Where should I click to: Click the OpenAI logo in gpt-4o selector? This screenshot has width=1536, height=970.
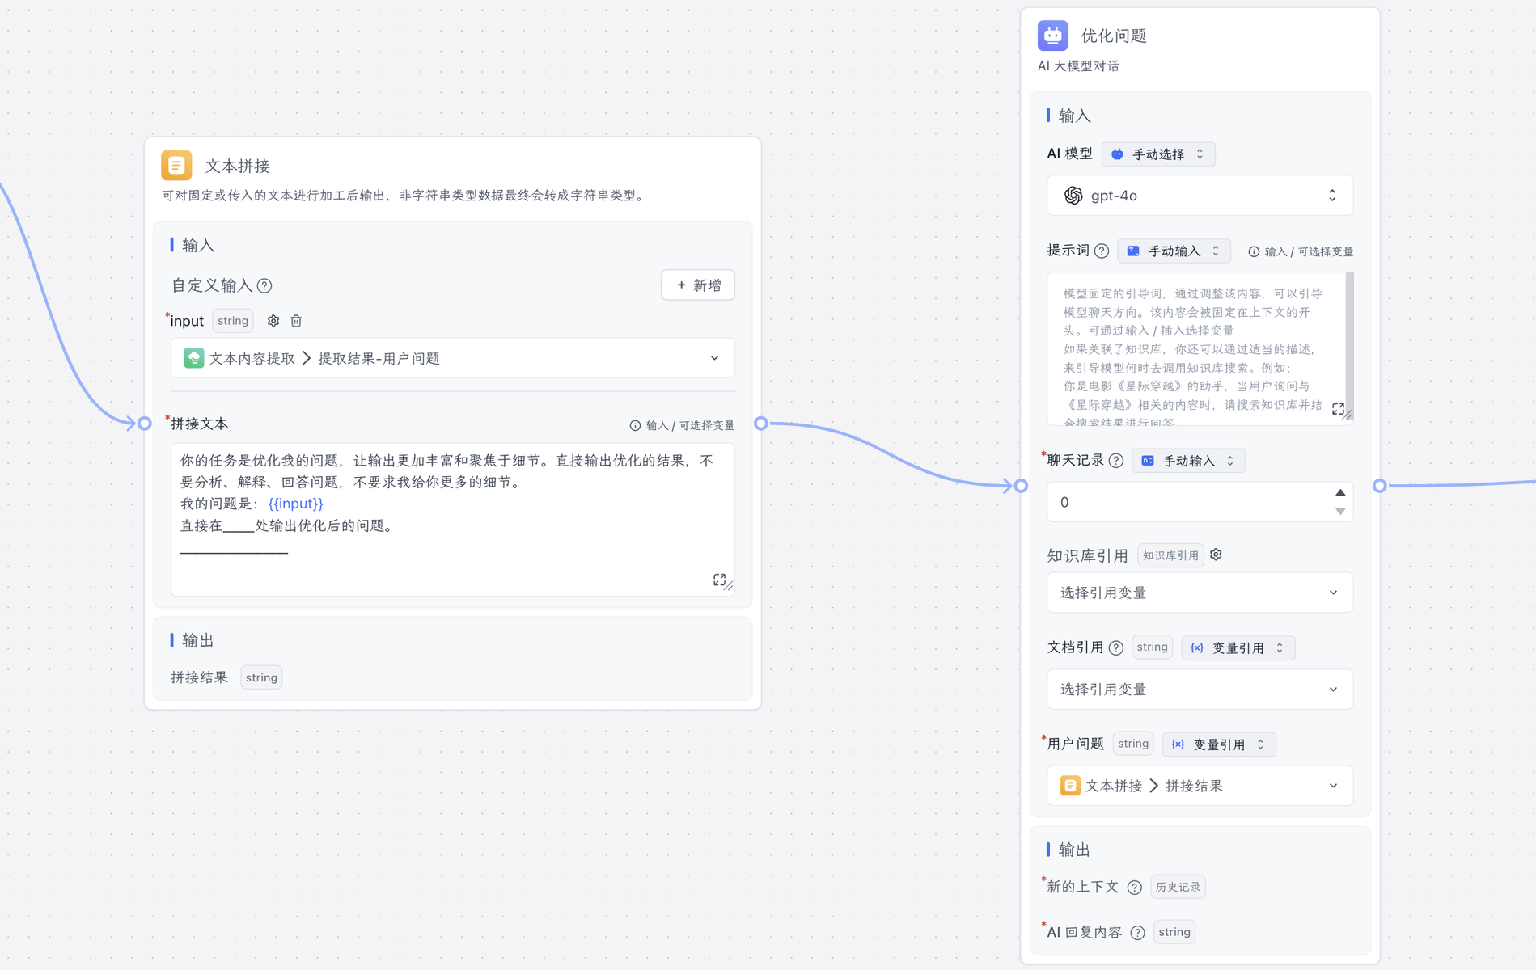pyautogui.click(x=1073, y=196)
